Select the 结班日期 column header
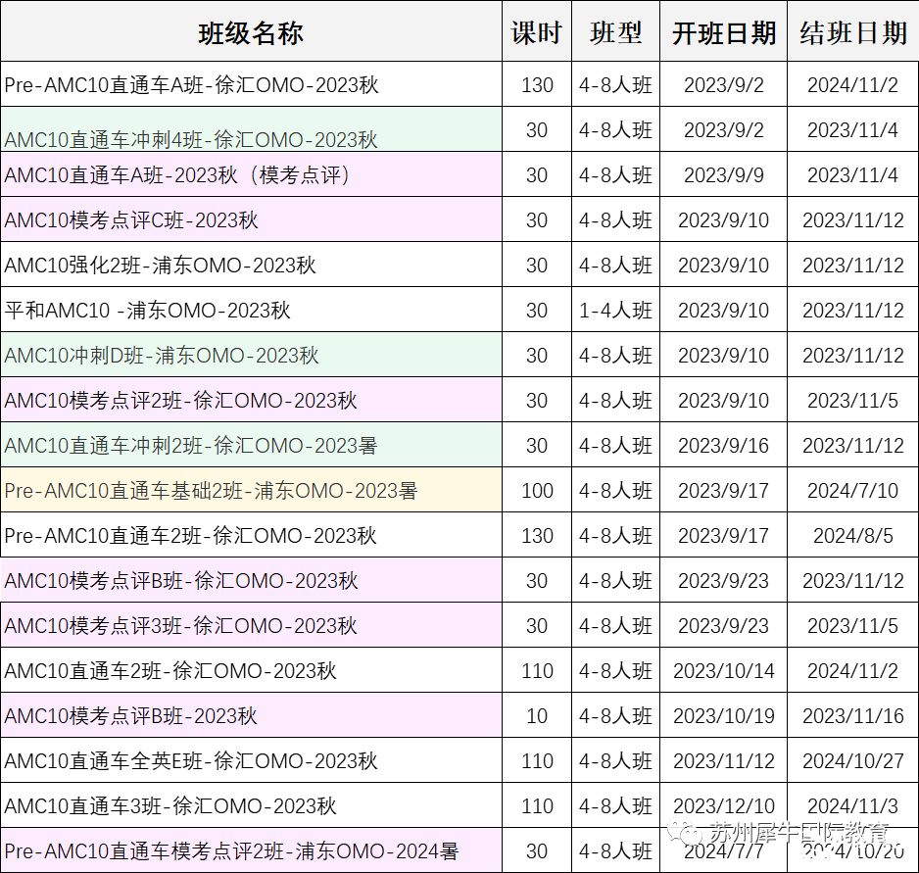 point(852,33)
